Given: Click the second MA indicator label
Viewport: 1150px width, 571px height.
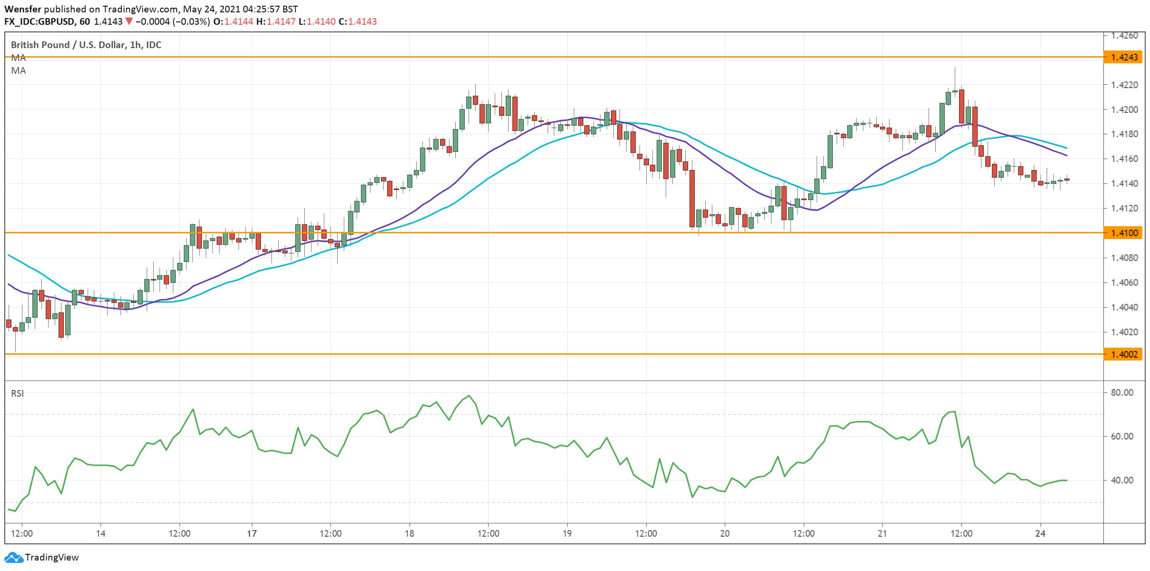Looking at the screenshot, I should (x=18, y=70).
